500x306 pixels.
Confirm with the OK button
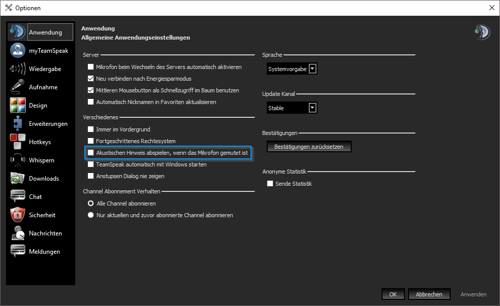[x=393, y=294]
